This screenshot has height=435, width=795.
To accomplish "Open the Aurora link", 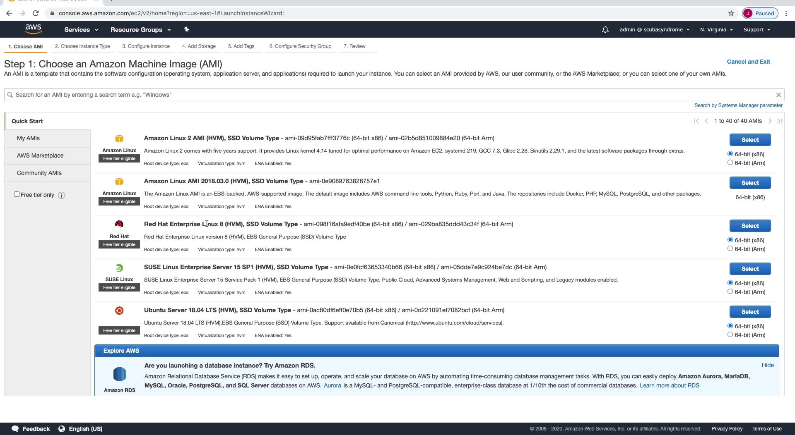I will coord(332,385).
